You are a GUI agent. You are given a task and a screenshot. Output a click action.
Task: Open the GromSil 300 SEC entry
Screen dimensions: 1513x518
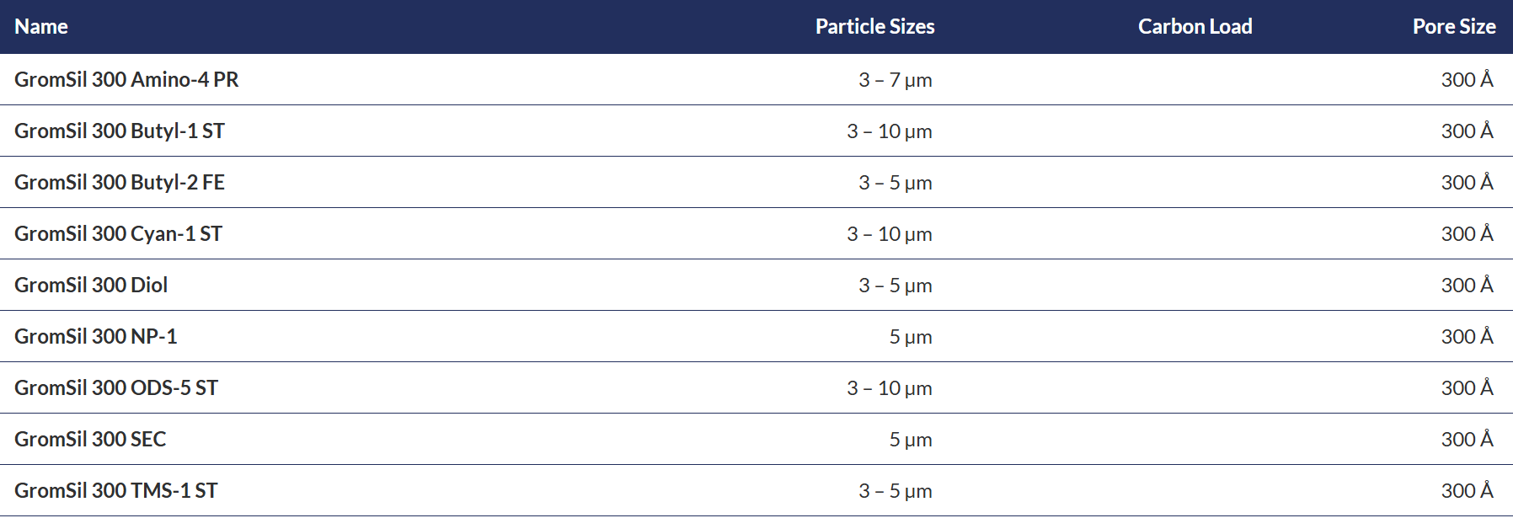[90, 439]
